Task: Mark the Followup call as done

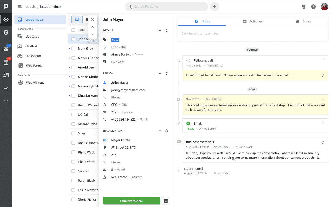Action: pyautogui.click(x=188, y=60)
